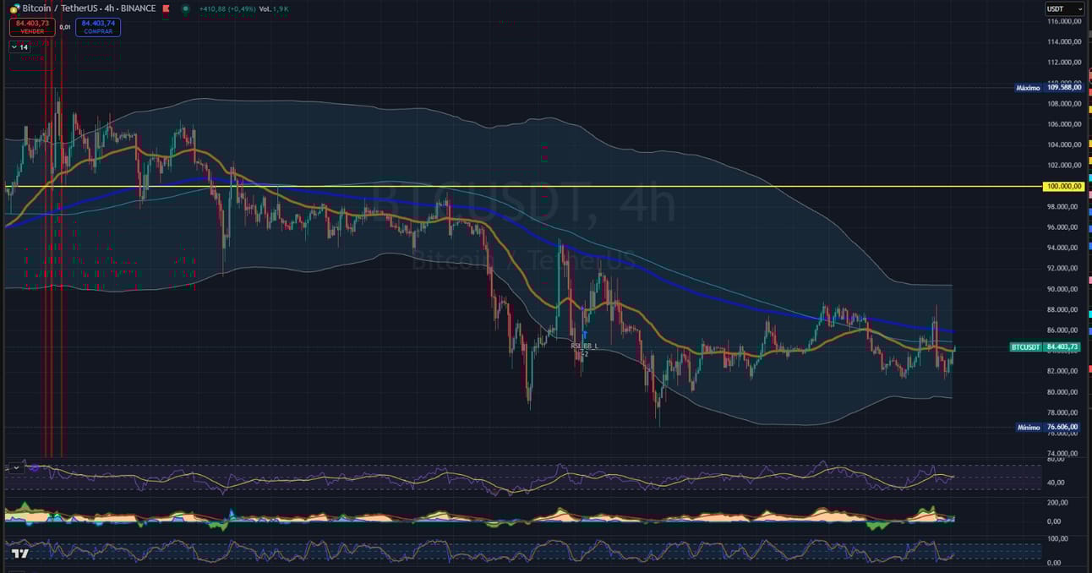1092x573 pixels.
Task: Click the 104.000,00 price axis label
Action: 1064,145
